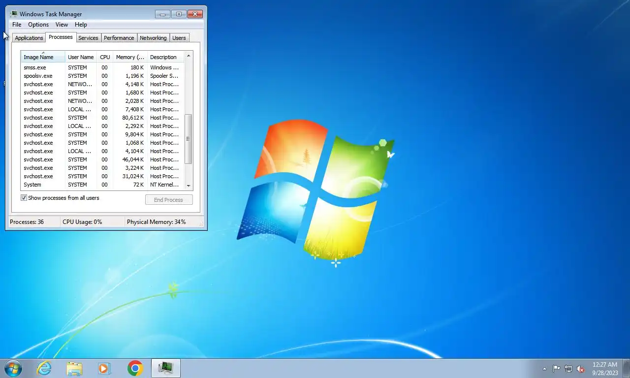
Task: Click Physical Memory: 34% status entry
Action: [157, 222]
